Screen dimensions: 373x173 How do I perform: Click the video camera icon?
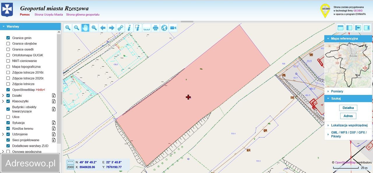click(173, 28)
